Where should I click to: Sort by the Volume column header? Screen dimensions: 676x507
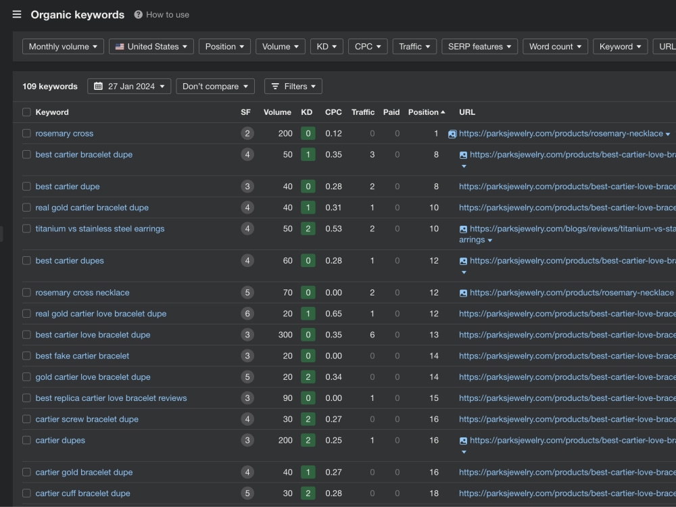pyautogui.click(x=277, y=112)
